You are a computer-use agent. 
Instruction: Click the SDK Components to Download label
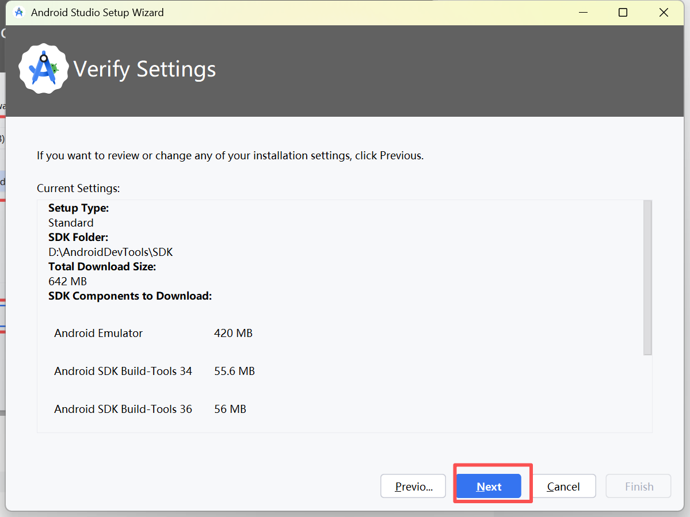[130, 296]
